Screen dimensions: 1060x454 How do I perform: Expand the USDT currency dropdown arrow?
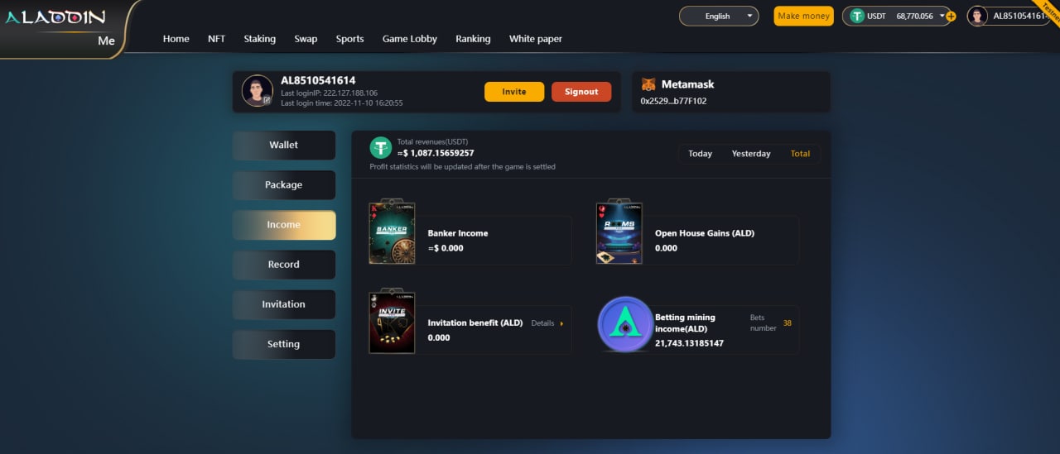tap(942, 16)
